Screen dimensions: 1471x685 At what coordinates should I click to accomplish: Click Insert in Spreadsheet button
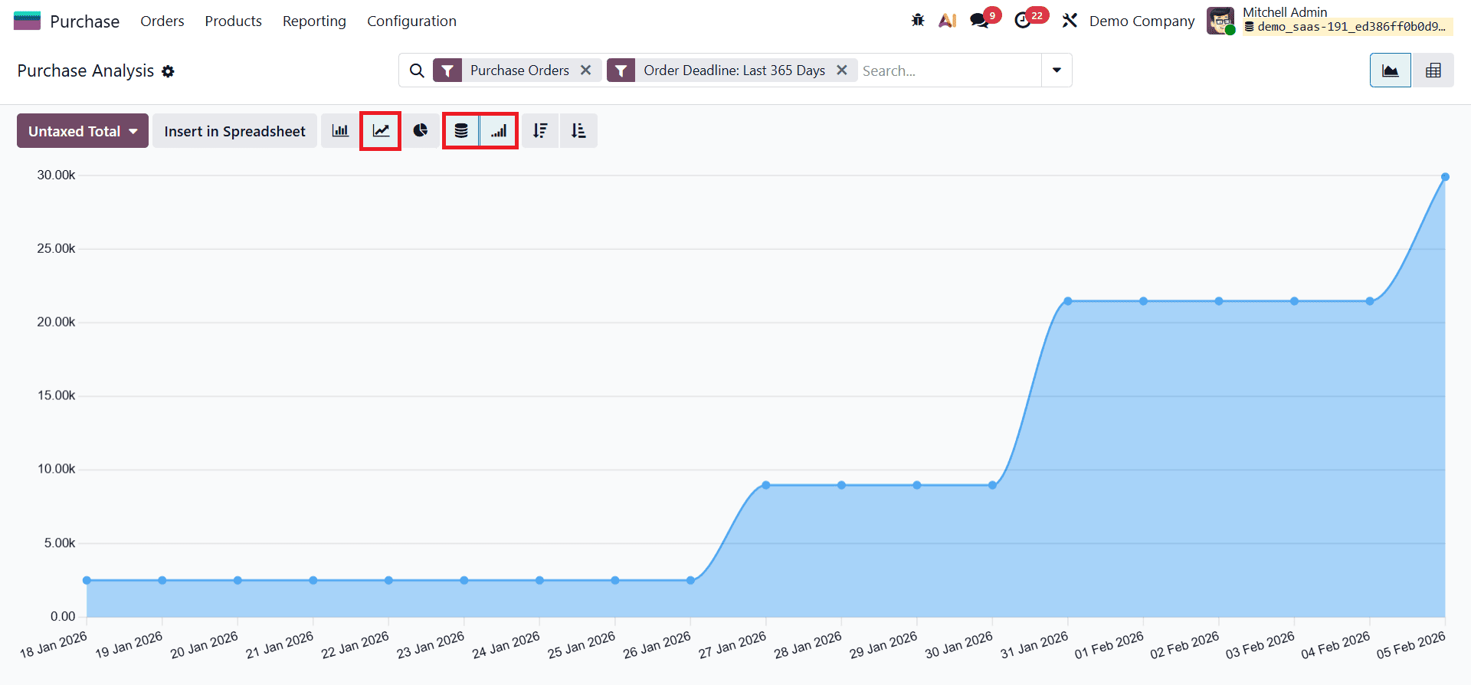pyautogui.click(x=234, y=131)
